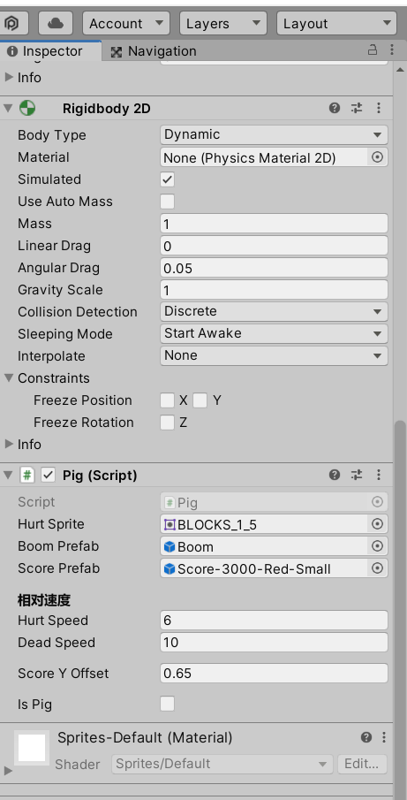Open Material object picker circle

click(x=377, y=157)
